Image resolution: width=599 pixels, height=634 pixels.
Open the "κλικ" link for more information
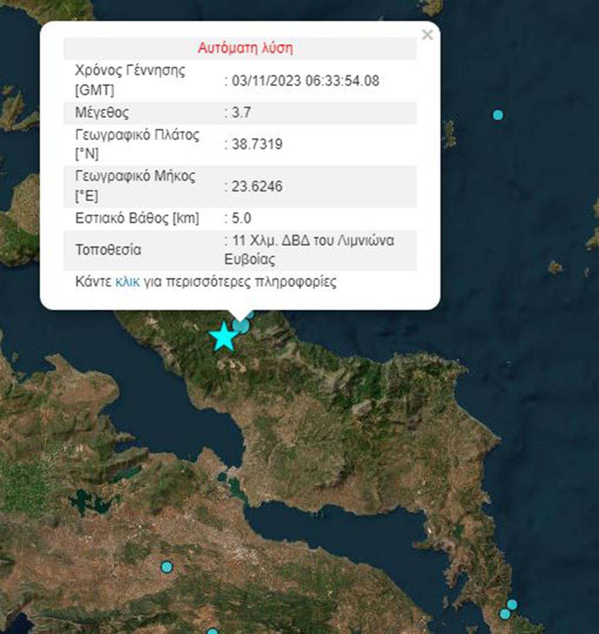click(x=127, y=282)
